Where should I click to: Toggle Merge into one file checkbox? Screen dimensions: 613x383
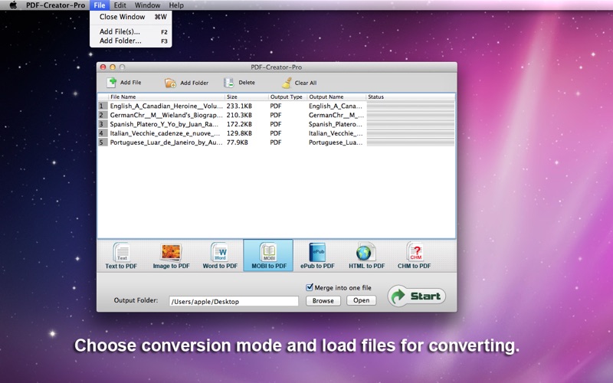310,287
